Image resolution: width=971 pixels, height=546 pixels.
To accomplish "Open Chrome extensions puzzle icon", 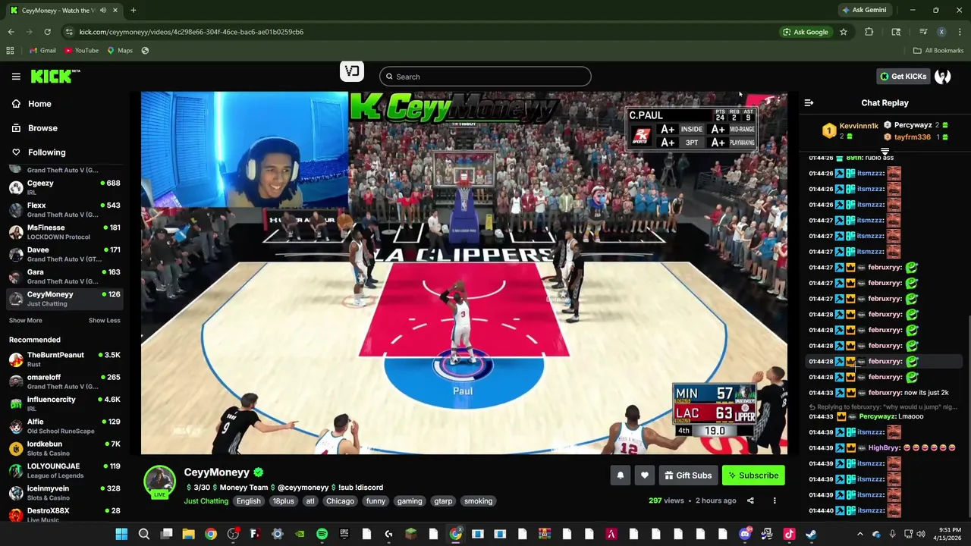I will click(869, 32).
